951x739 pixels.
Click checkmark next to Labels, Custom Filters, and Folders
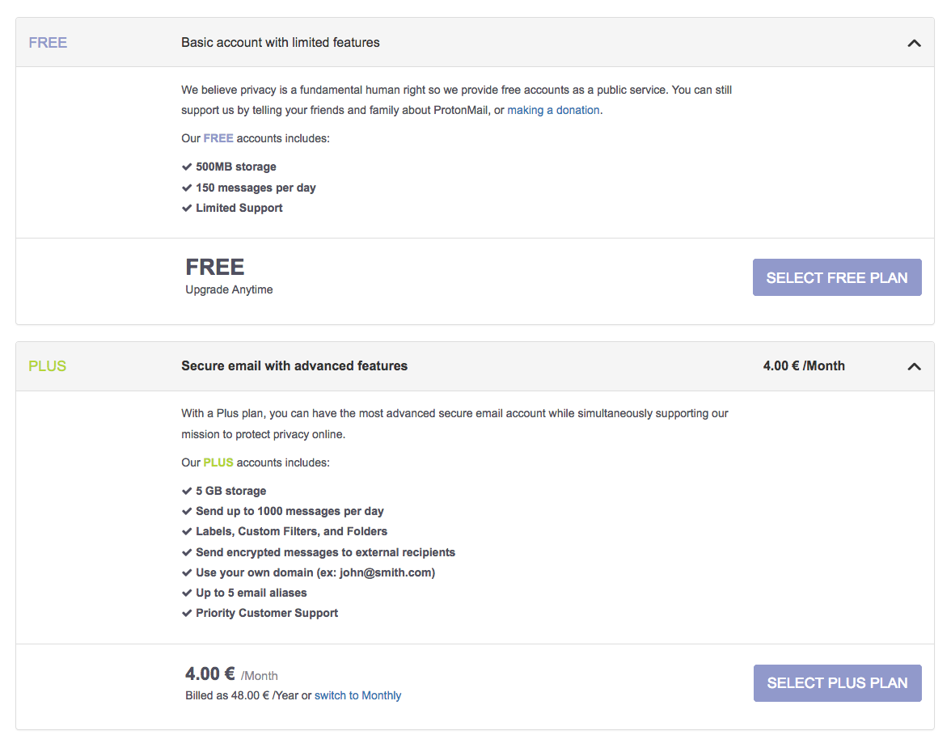187,531
